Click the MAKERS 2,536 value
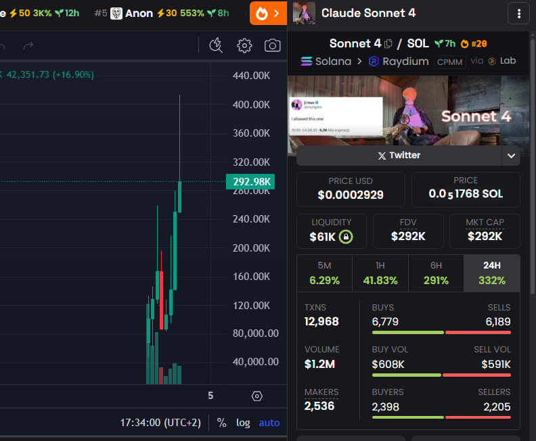The height and width of the screenshot is (441, 536). pyautogui.click(x=319, y=406)
